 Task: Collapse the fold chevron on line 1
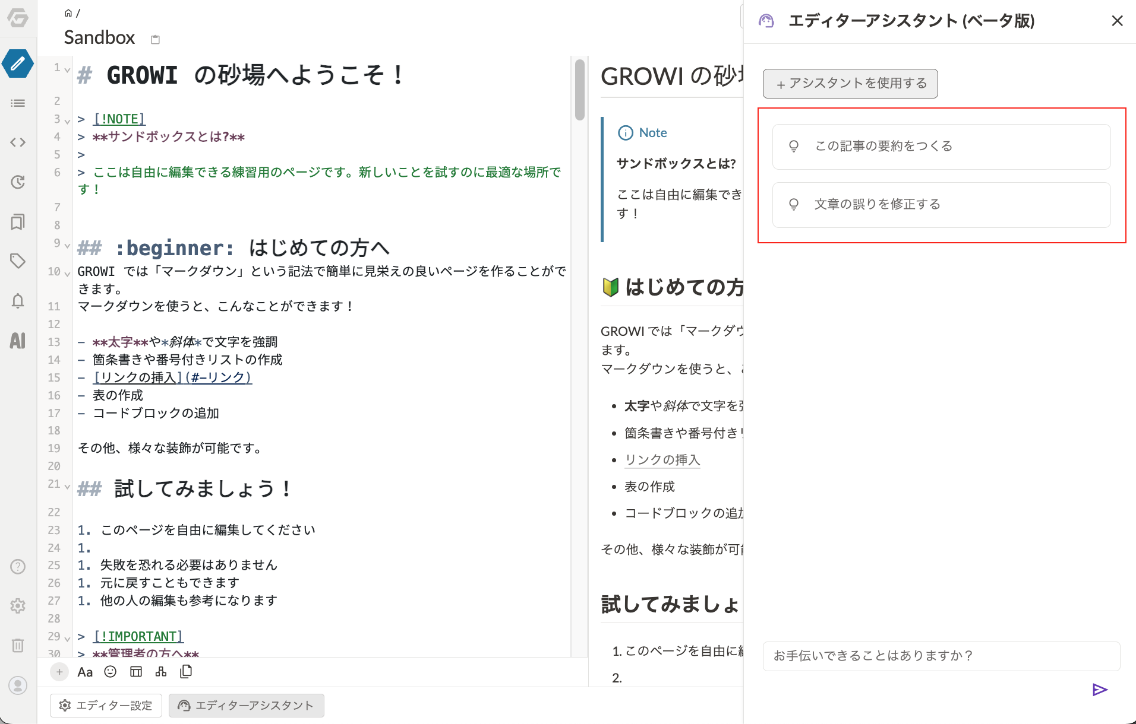click(x=68, y=70)
